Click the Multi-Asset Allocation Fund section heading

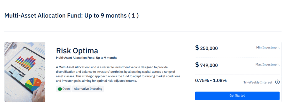pos(71,16)
